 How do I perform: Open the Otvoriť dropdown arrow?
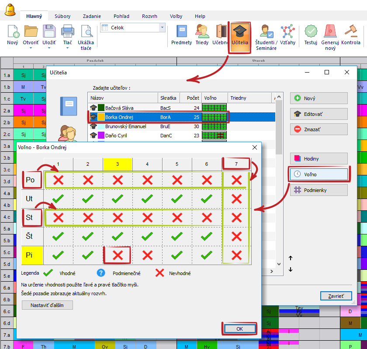click(x=31, y=48)
